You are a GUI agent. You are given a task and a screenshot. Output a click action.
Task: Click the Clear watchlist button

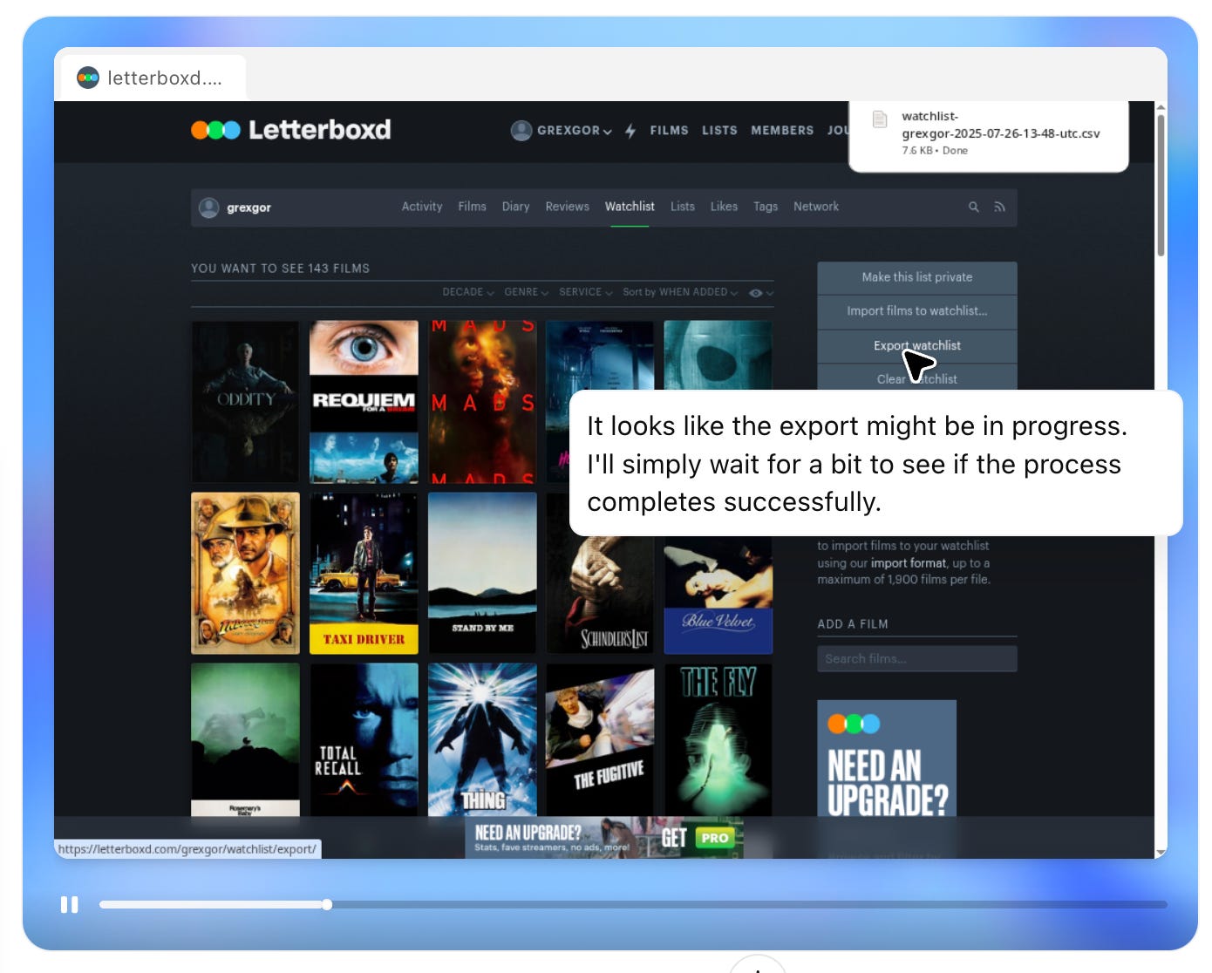click(x=917, y=378)
